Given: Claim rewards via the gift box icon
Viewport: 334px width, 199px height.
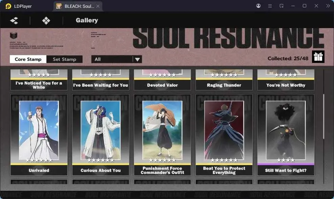Looking at the screenshot, I should click(x=318, y=57).
